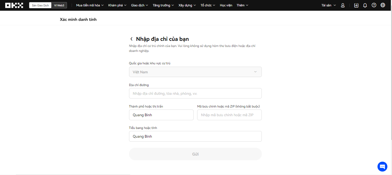Open the Tài sản dropdown
392x175 pixels.
tap(329, 5)
